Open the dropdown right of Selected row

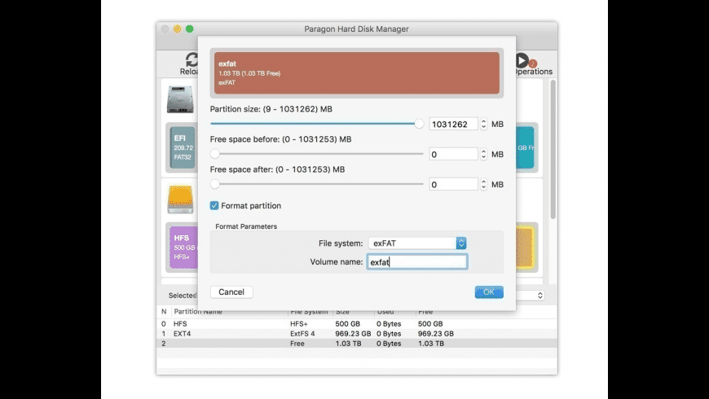tap(530, 295)
